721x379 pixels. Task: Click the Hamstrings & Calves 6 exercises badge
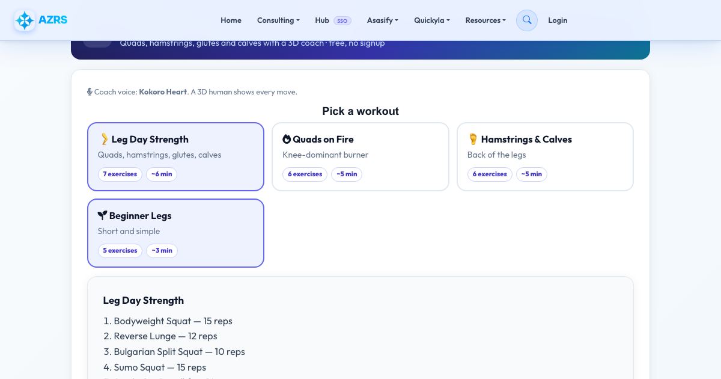click(490, 174)
